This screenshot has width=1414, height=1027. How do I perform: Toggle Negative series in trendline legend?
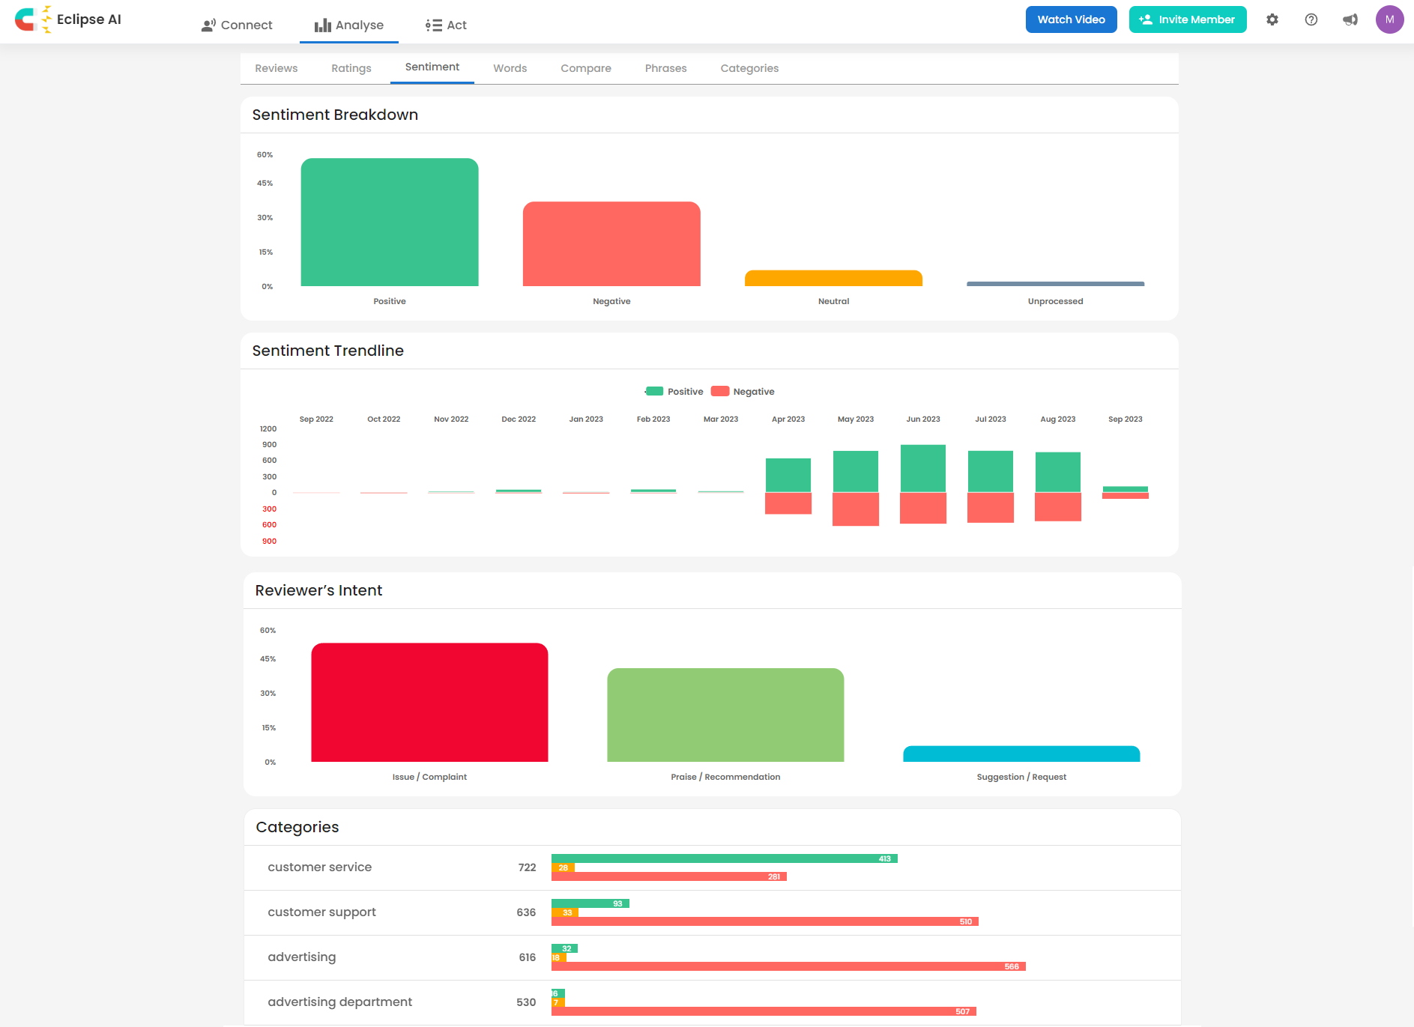tap(743, 391)
